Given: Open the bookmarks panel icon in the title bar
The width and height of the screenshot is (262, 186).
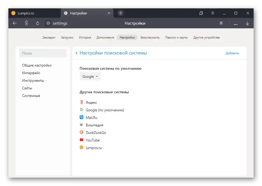Looking at the screenshot, I should tap(201, 13).
